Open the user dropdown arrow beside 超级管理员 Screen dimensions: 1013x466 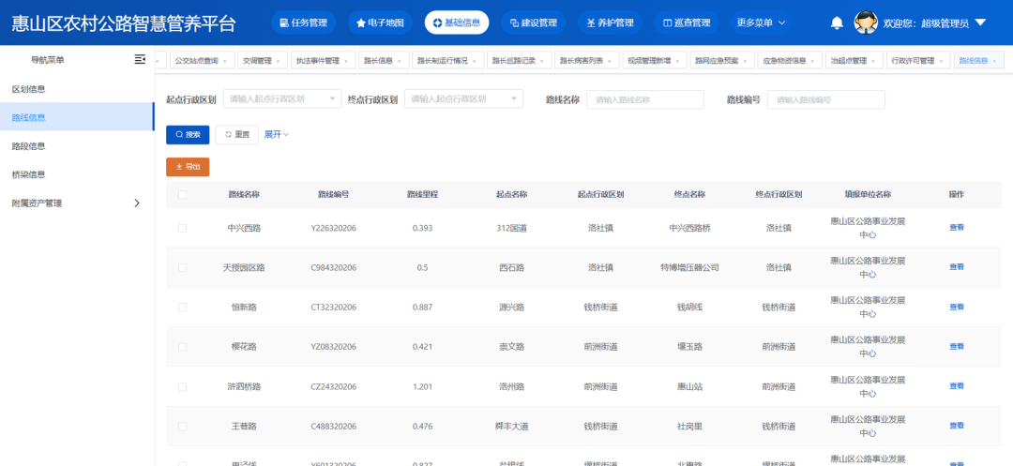(x=980, y=23)
